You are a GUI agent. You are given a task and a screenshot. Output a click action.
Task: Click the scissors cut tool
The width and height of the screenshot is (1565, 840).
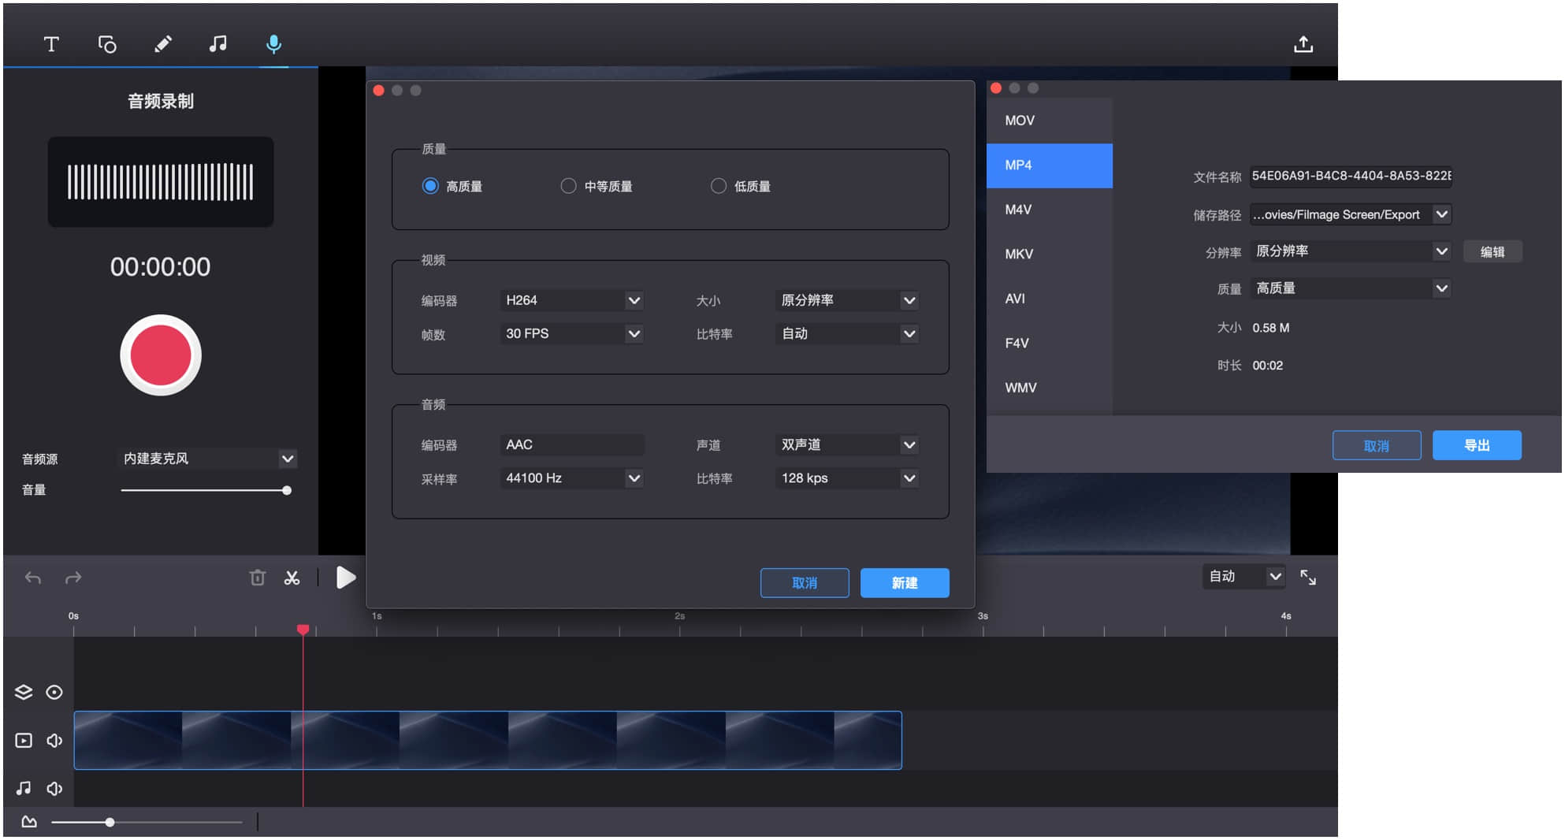pos(292,578)
